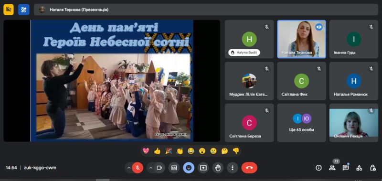Click presenter avatar in the title bar

[42, 10]
